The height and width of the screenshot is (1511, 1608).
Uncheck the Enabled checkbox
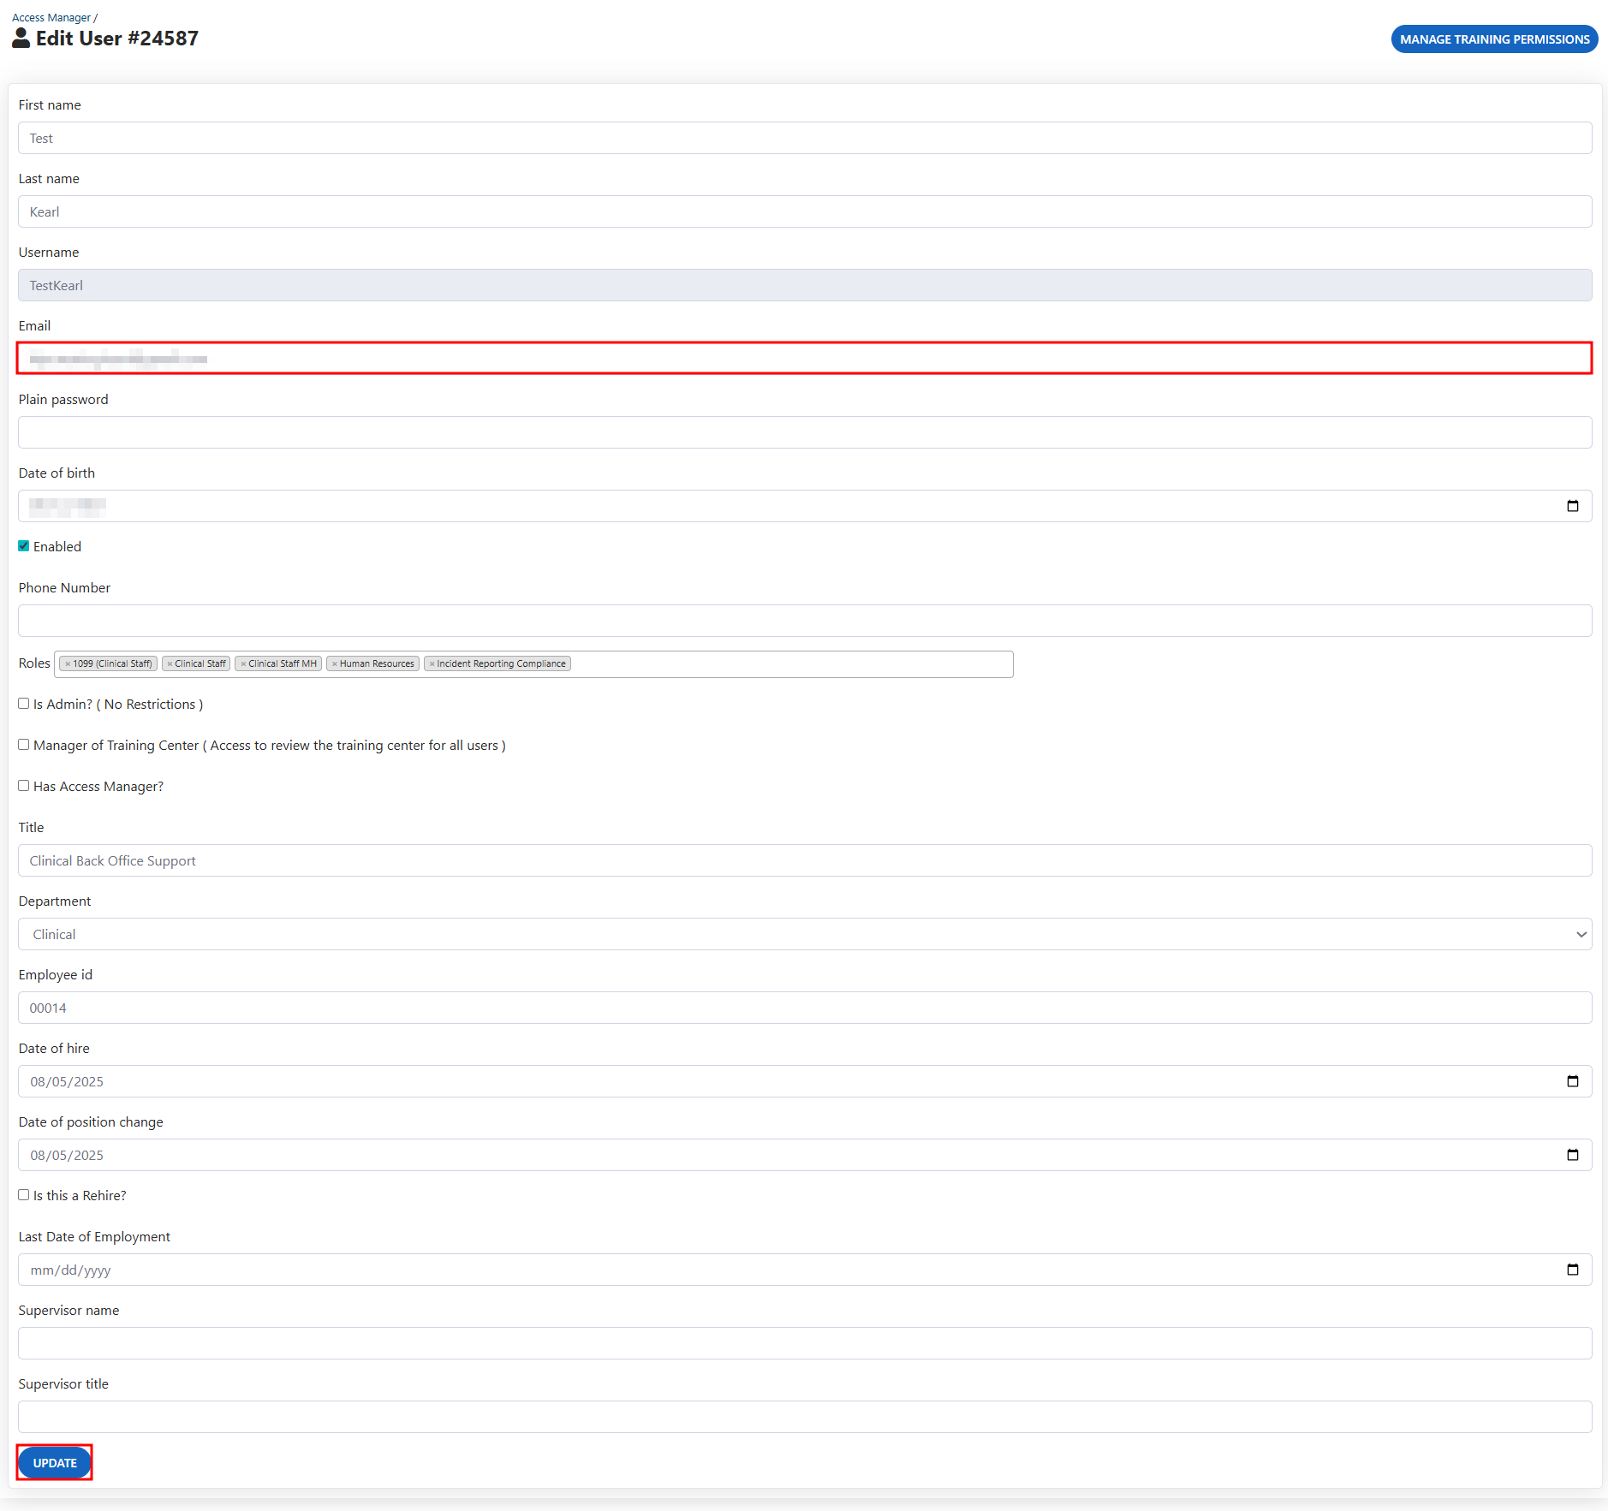tap(24, 546)
